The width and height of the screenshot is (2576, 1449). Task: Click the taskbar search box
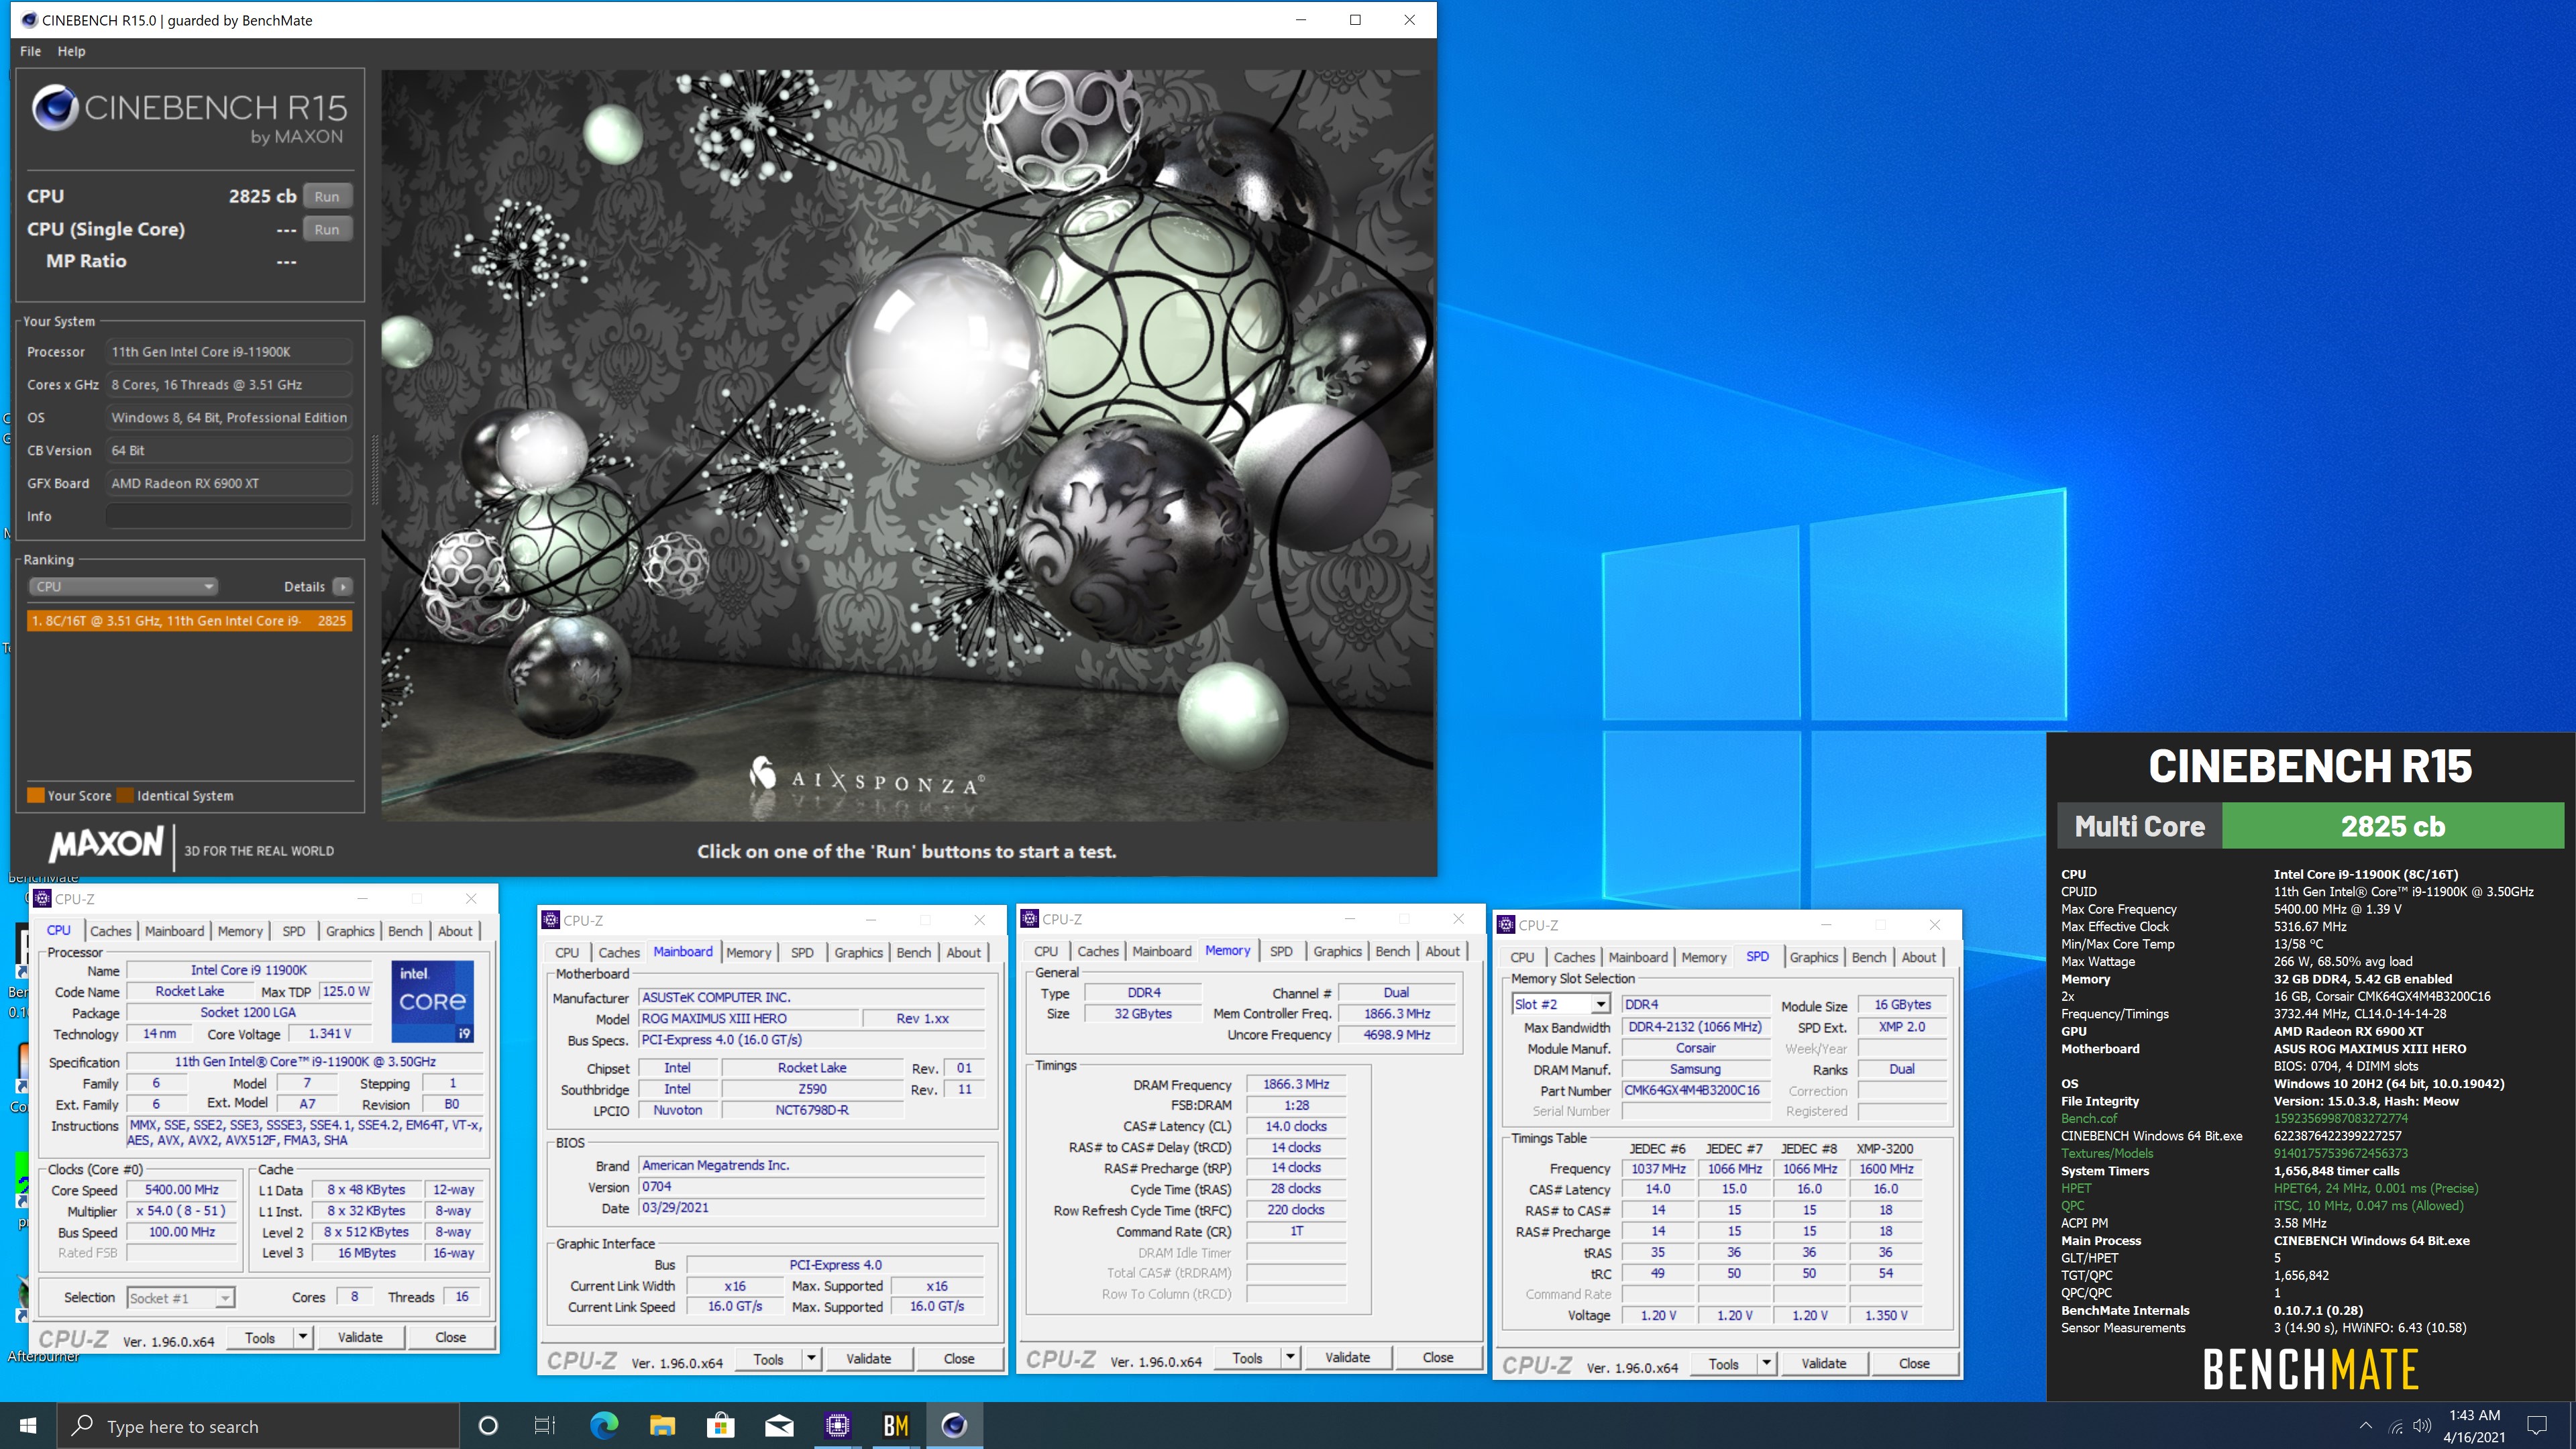coord(258,1425)
